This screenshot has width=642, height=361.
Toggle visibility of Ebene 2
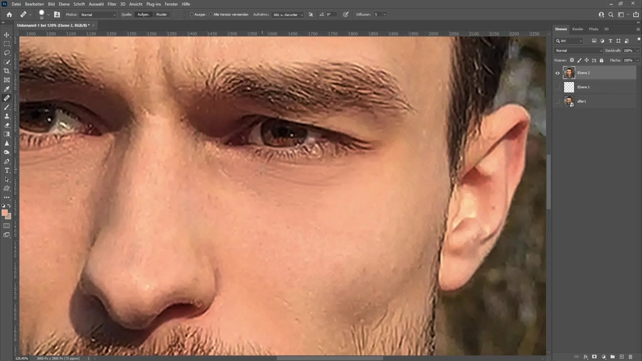tap(557, 73)
